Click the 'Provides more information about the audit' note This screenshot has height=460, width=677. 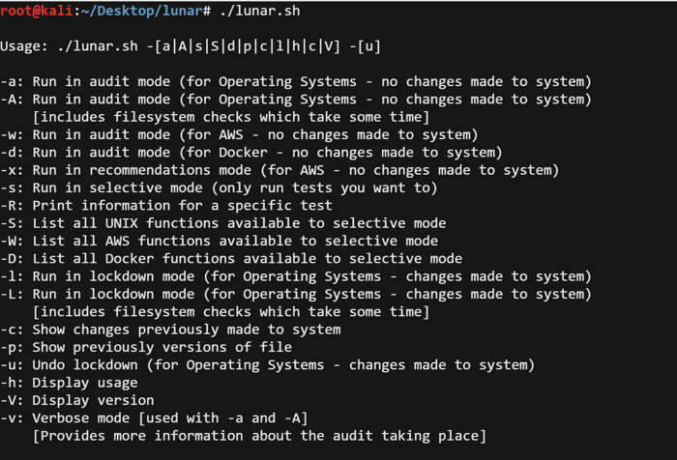point(259,436)
